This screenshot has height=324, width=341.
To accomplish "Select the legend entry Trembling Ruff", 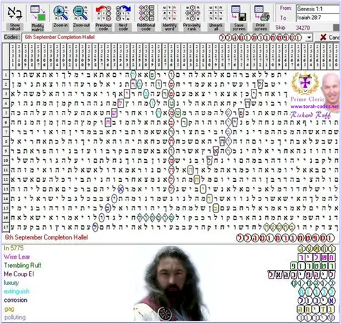I will 23,265.
